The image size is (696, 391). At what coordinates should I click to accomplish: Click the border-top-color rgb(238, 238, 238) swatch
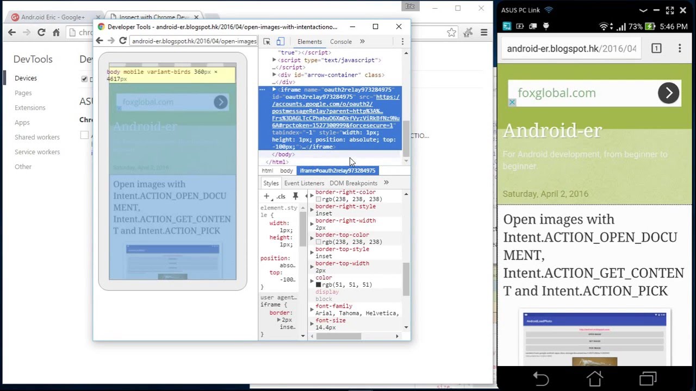point(319,242)
